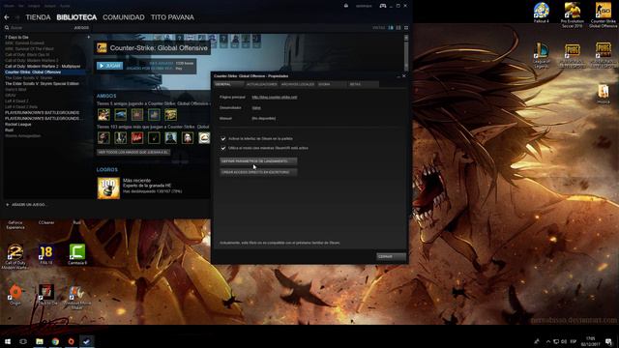Open Windows Movie Maker desktop icon

(x=77, y=297)
